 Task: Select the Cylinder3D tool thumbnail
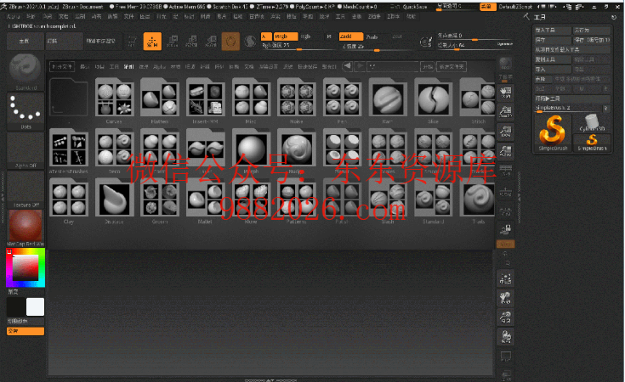(592, 123)
